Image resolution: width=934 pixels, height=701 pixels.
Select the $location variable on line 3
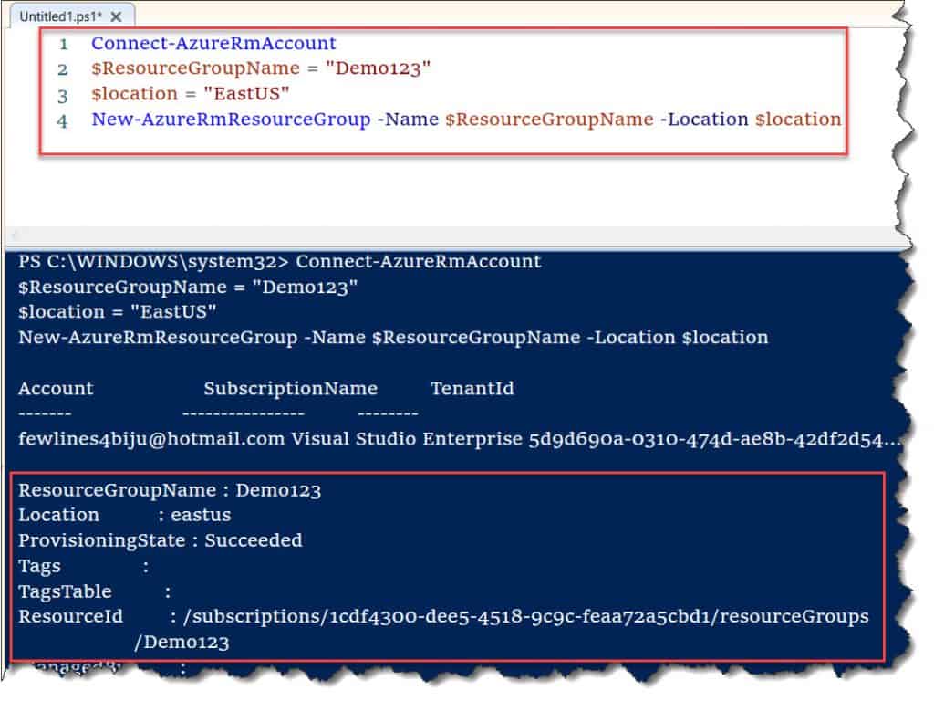(x=135, y=93)
